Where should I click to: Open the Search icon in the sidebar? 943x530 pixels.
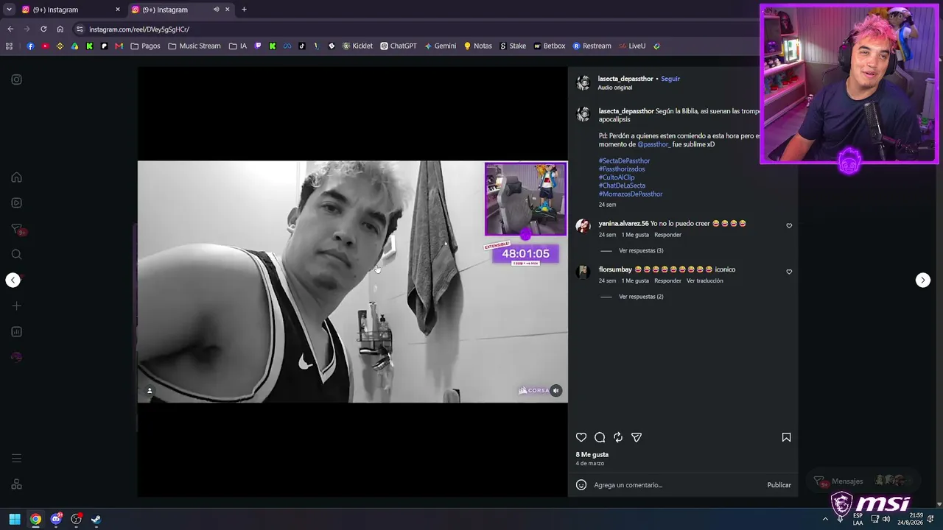coord(16,255)
